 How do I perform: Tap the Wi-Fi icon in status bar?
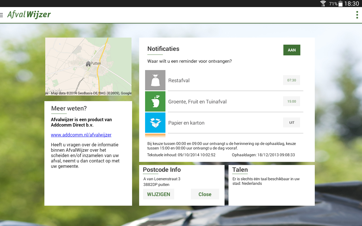click(323, 4)
